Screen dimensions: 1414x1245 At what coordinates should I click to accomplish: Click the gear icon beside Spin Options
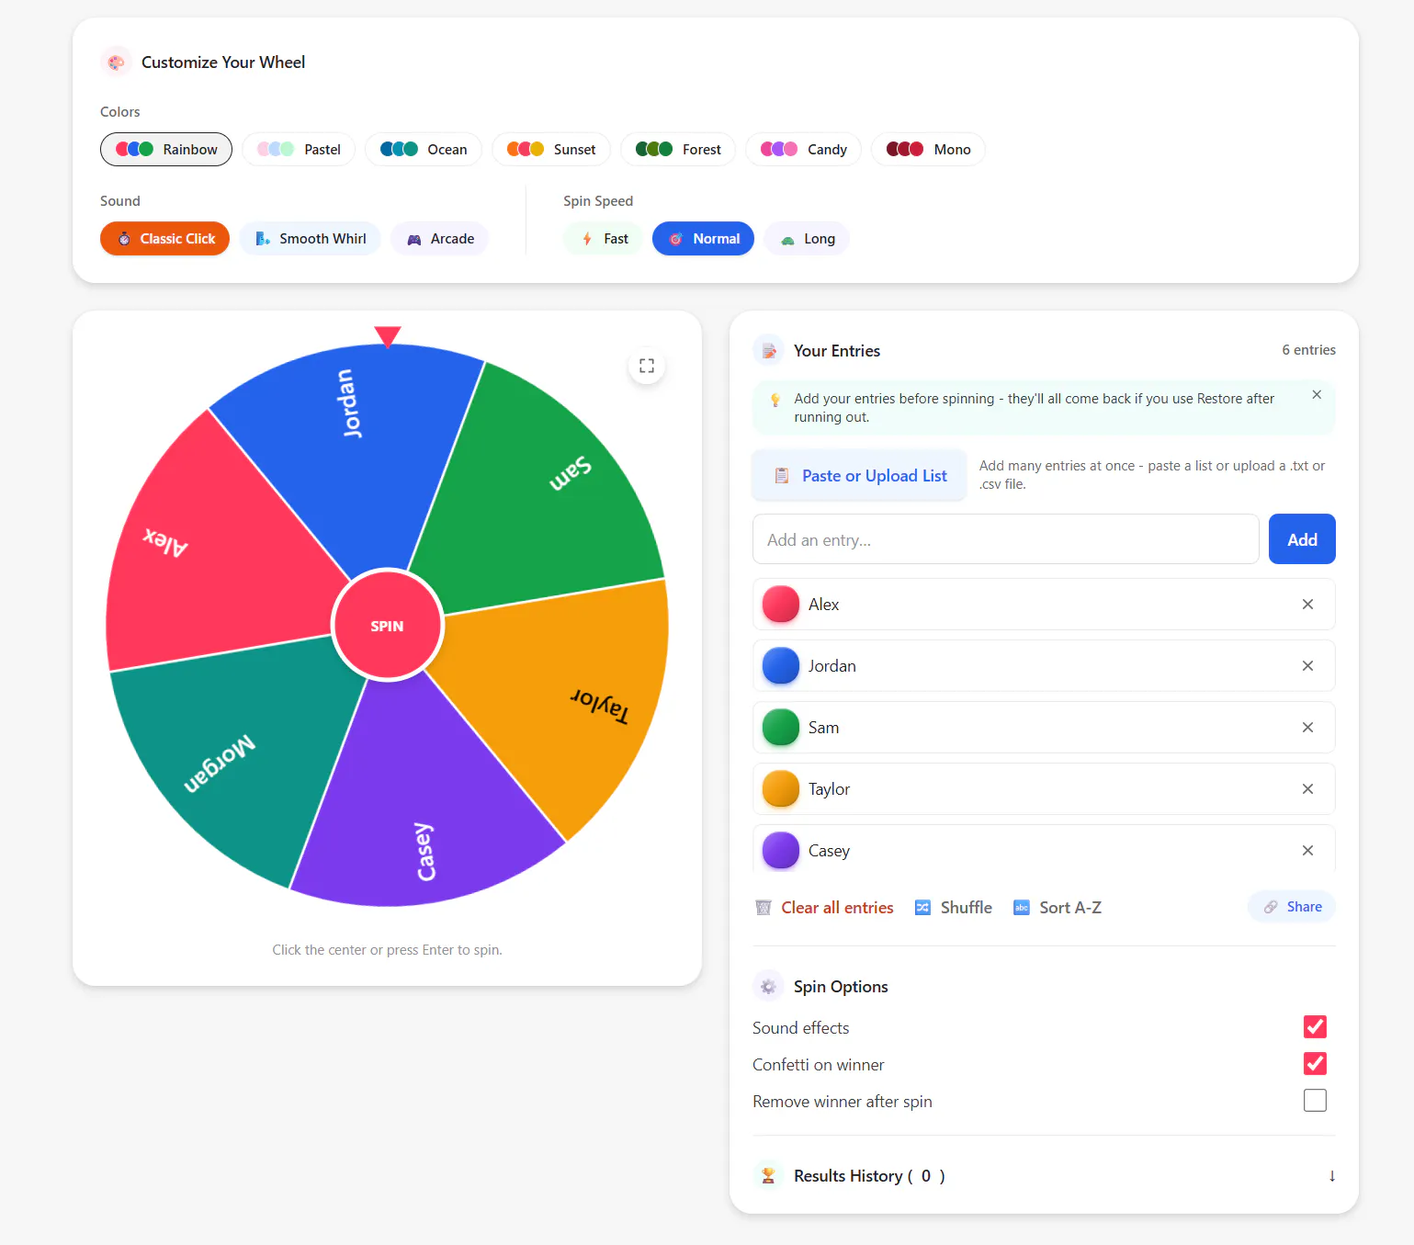pos(768,987)
